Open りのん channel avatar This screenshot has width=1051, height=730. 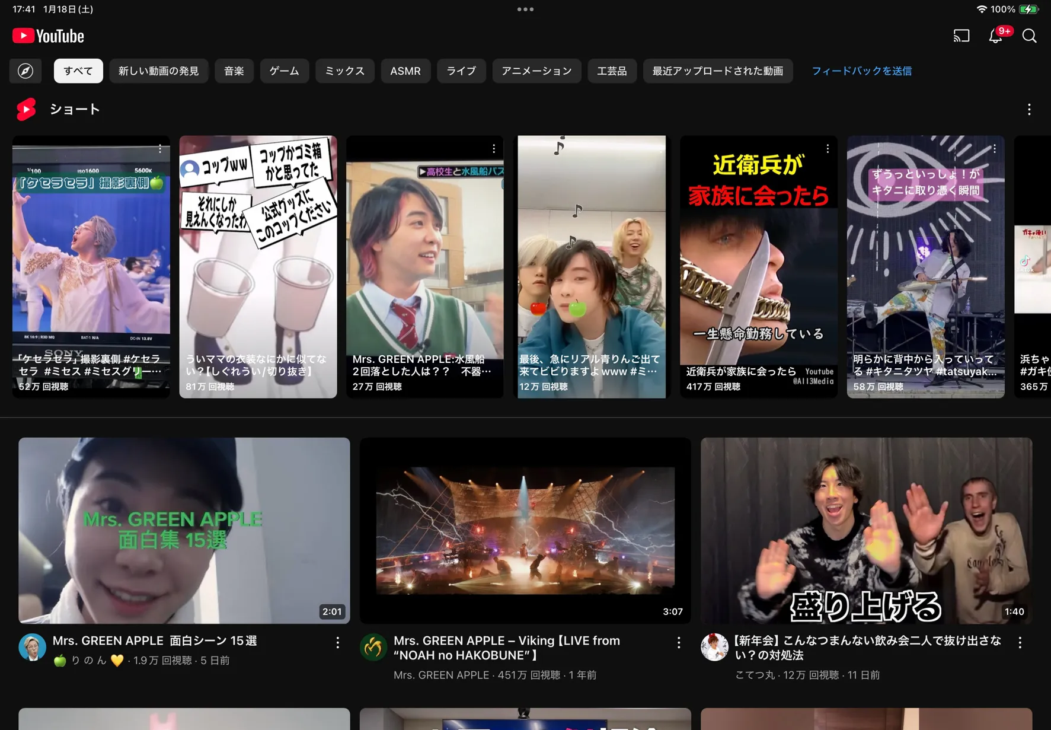click(33, 647)
